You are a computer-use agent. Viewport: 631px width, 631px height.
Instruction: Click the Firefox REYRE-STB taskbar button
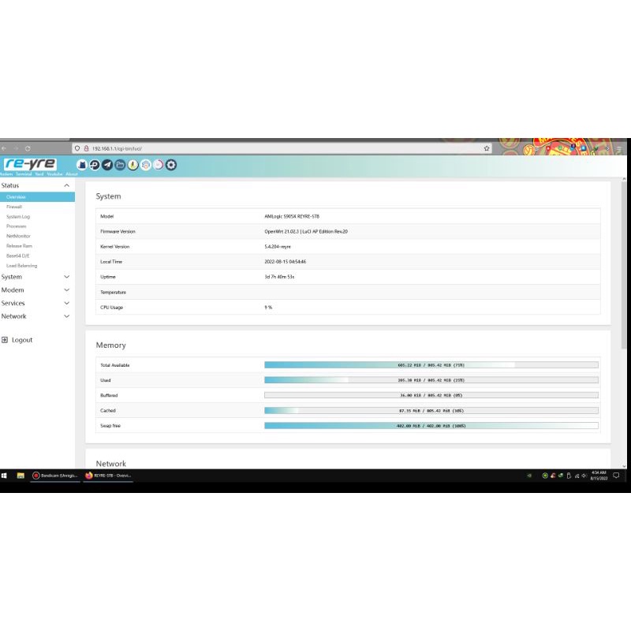[x=108, y=476]
